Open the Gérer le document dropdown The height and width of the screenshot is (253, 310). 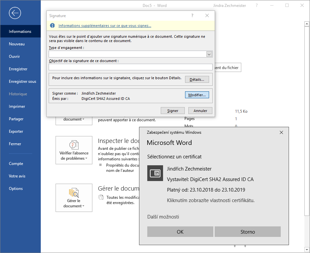coord(74,198)
